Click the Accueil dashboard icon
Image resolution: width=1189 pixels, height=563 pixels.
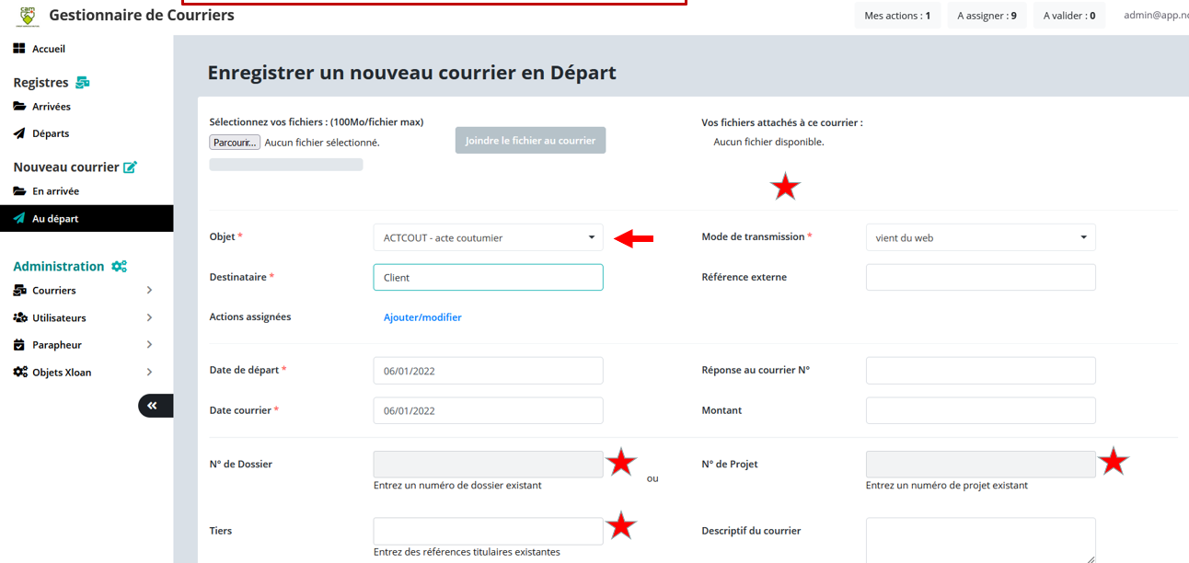coord(19,49)
